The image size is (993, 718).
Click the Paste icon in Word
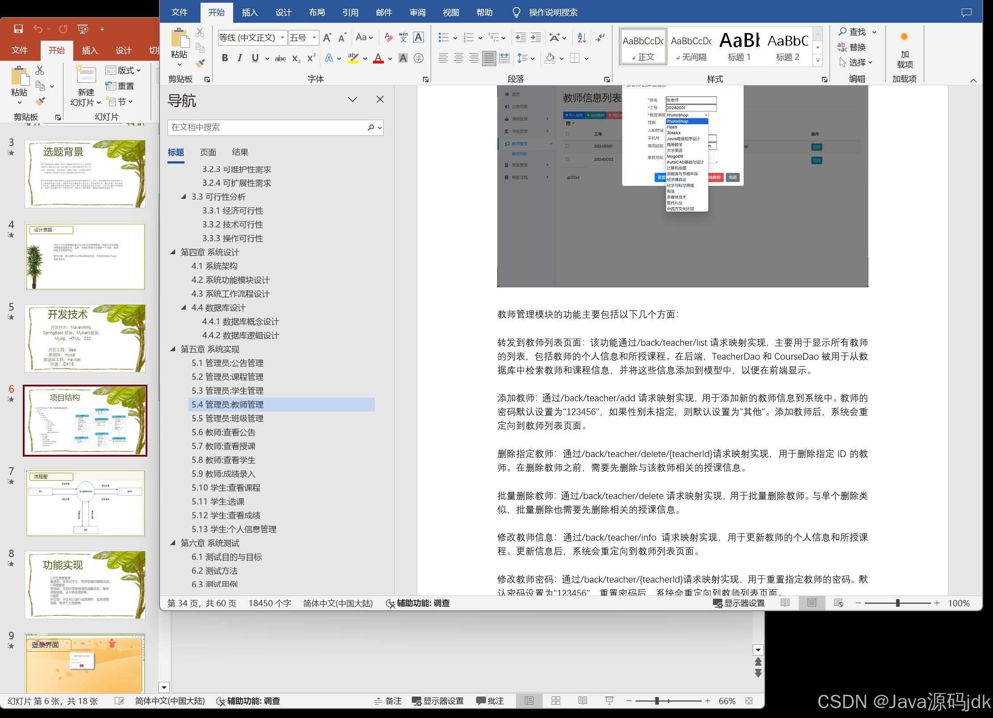180,38
